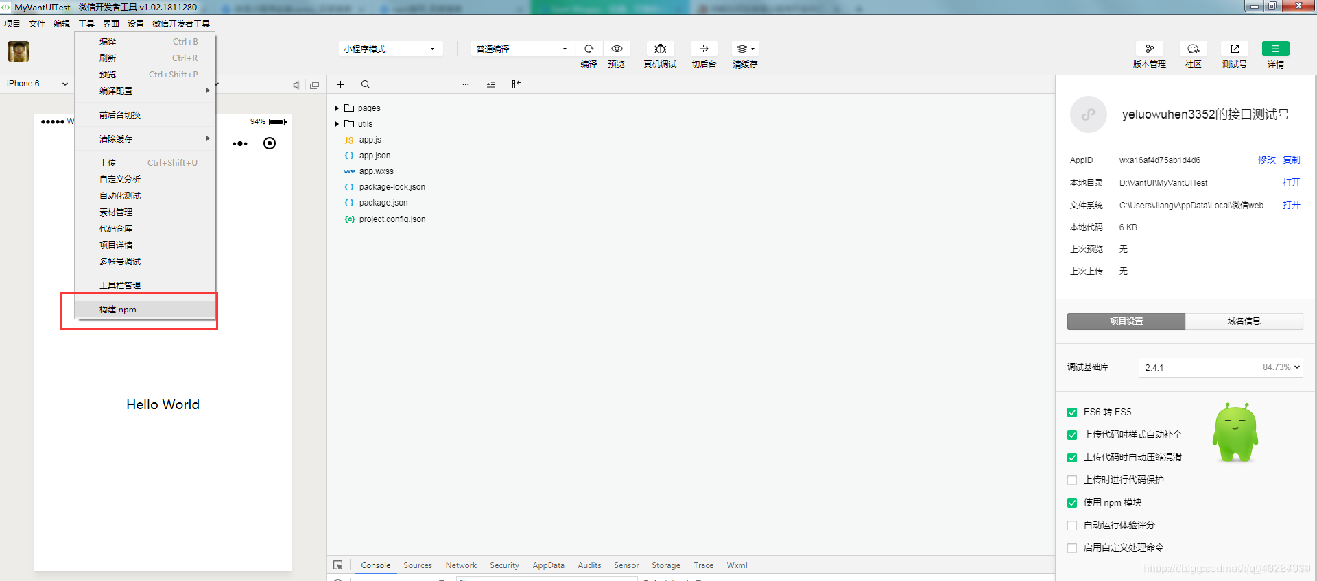Screen dimensions: 1317x581
Task: Select 项目详情 menu item
Action: click(x=145, y=245)
